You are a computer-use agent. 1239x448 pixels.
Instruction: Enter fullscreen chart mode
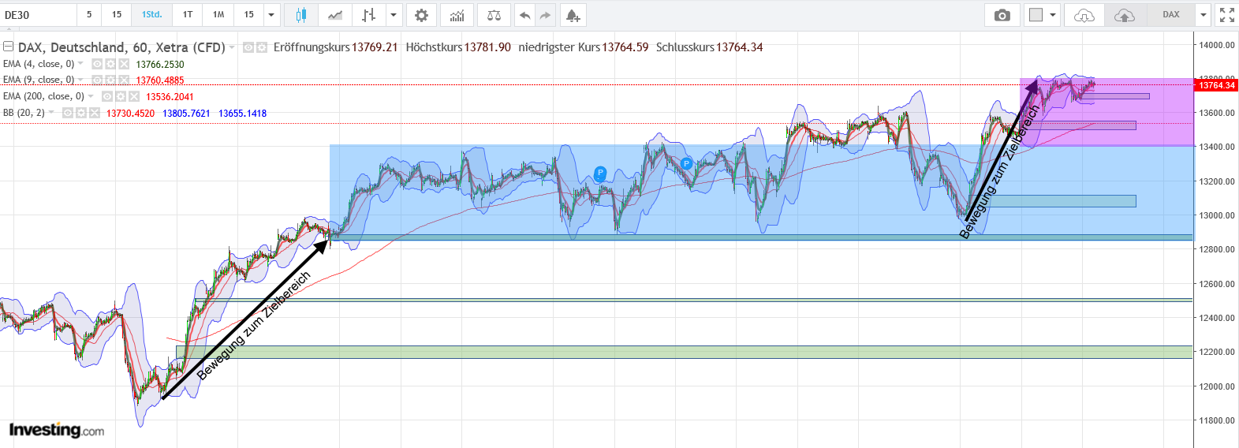[1226, 15]
